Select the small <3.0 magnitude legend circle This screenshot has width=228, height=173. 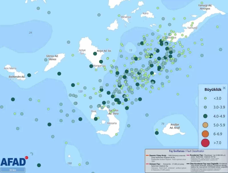click(205, 99)
